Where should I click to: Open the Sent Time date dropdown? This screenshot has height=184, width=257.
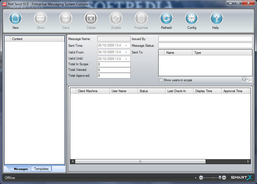pos(126,45)
